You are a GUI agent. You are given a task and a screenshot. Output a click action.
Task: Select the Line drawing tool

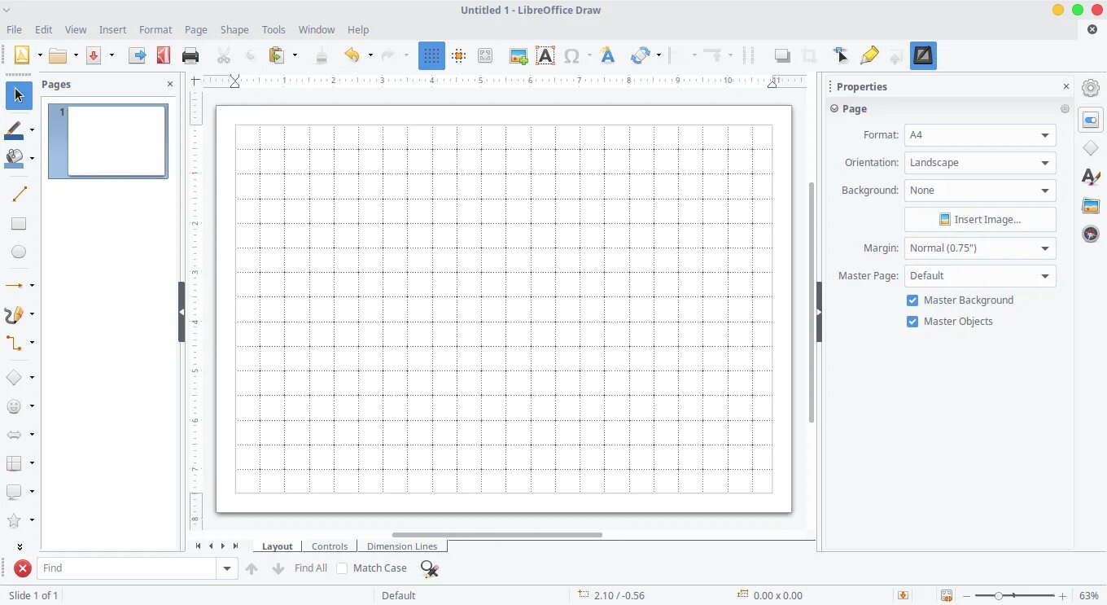coord(19,195)
